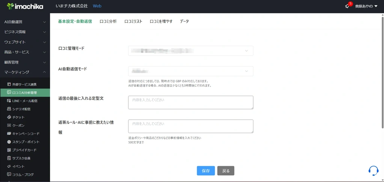Open チケット menu item text
The height and width of the screenshot is (182, 384).
click(x=18, y=117)
